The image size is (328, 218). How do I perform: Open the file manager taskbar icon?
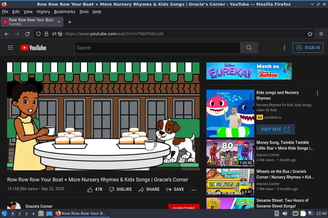(x=41, y=213)
